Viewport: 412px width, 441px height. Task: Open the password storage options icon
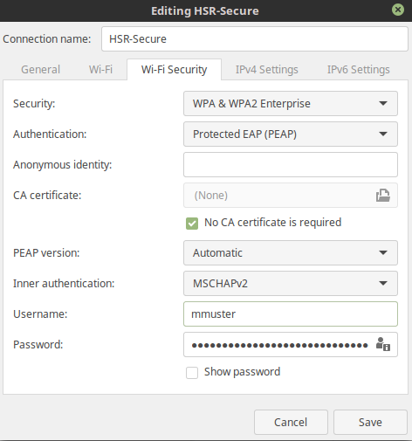pyautogui.click(x=383, y=344)
